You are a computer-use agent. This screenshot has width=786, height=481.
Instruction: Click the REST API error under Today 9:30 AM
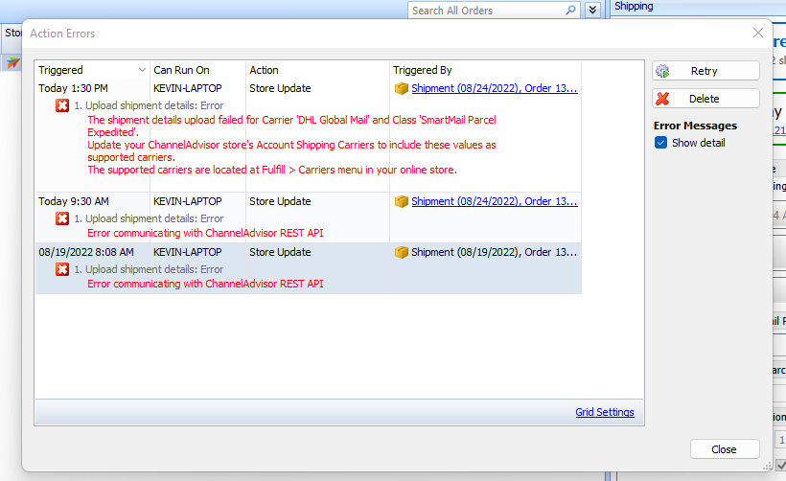click(x=205, y=233)
